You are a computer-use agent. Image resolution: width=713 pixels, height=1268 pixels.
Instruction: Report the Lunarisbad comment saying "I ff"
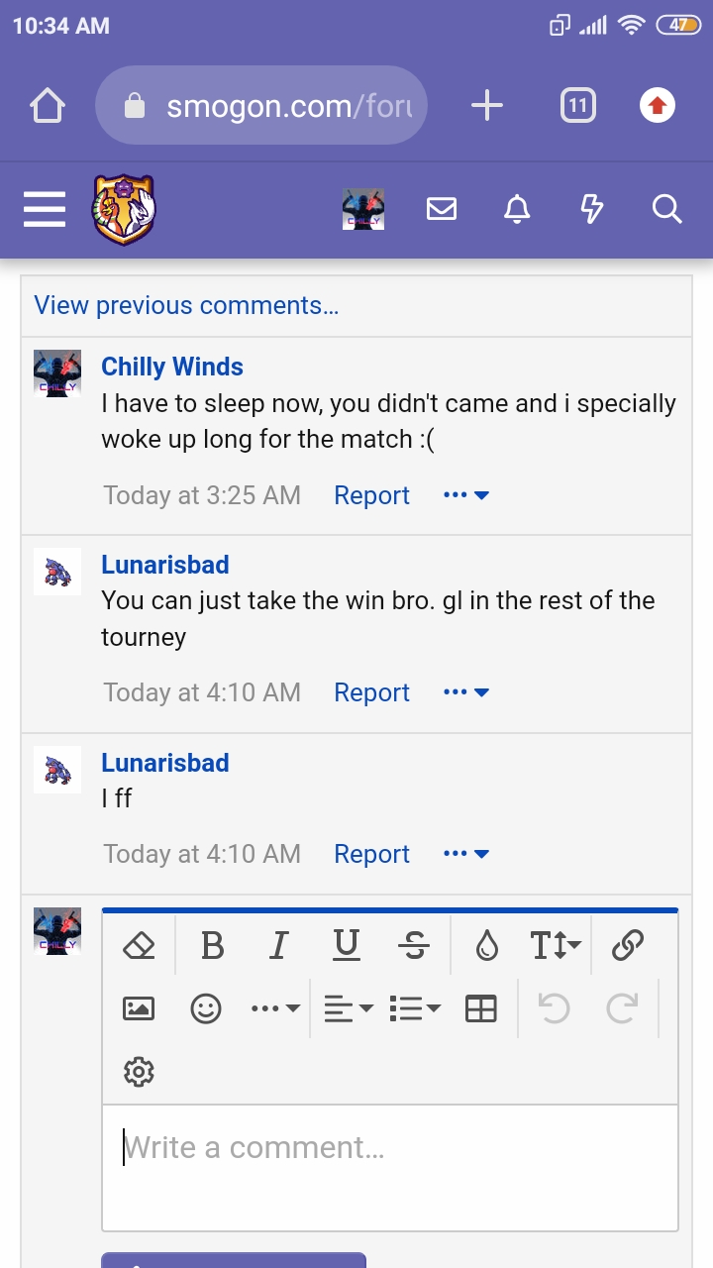pyautogui.click(x=371, y=854)
